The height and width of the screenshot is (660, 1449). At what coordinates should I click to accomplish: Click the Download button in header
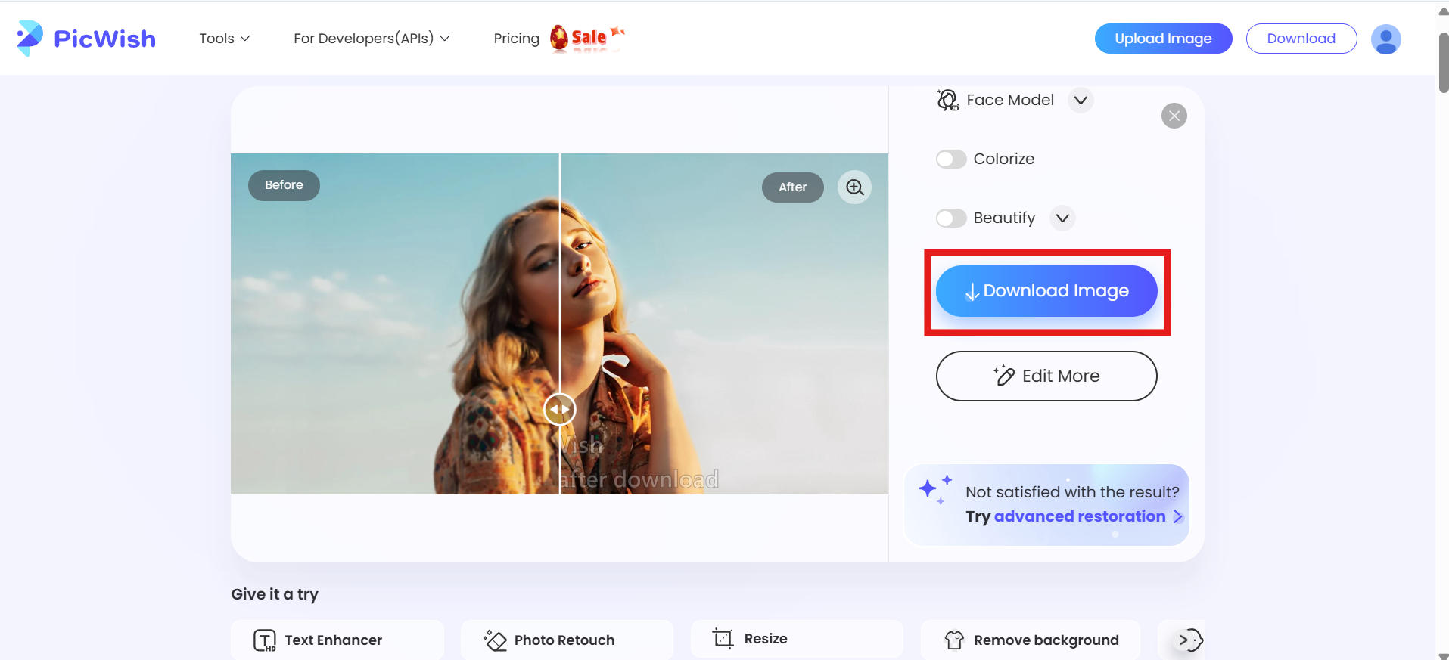1301,39
